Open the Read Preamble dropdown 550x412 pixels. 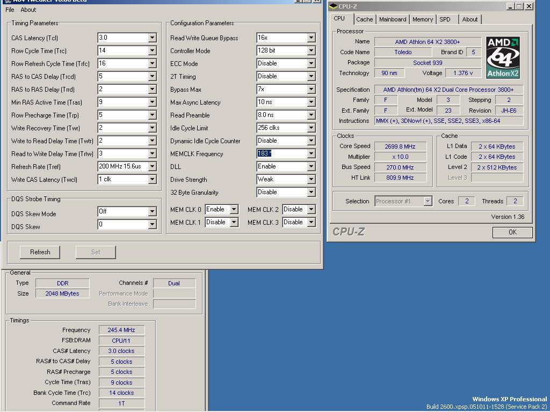(x=311, y=115)
